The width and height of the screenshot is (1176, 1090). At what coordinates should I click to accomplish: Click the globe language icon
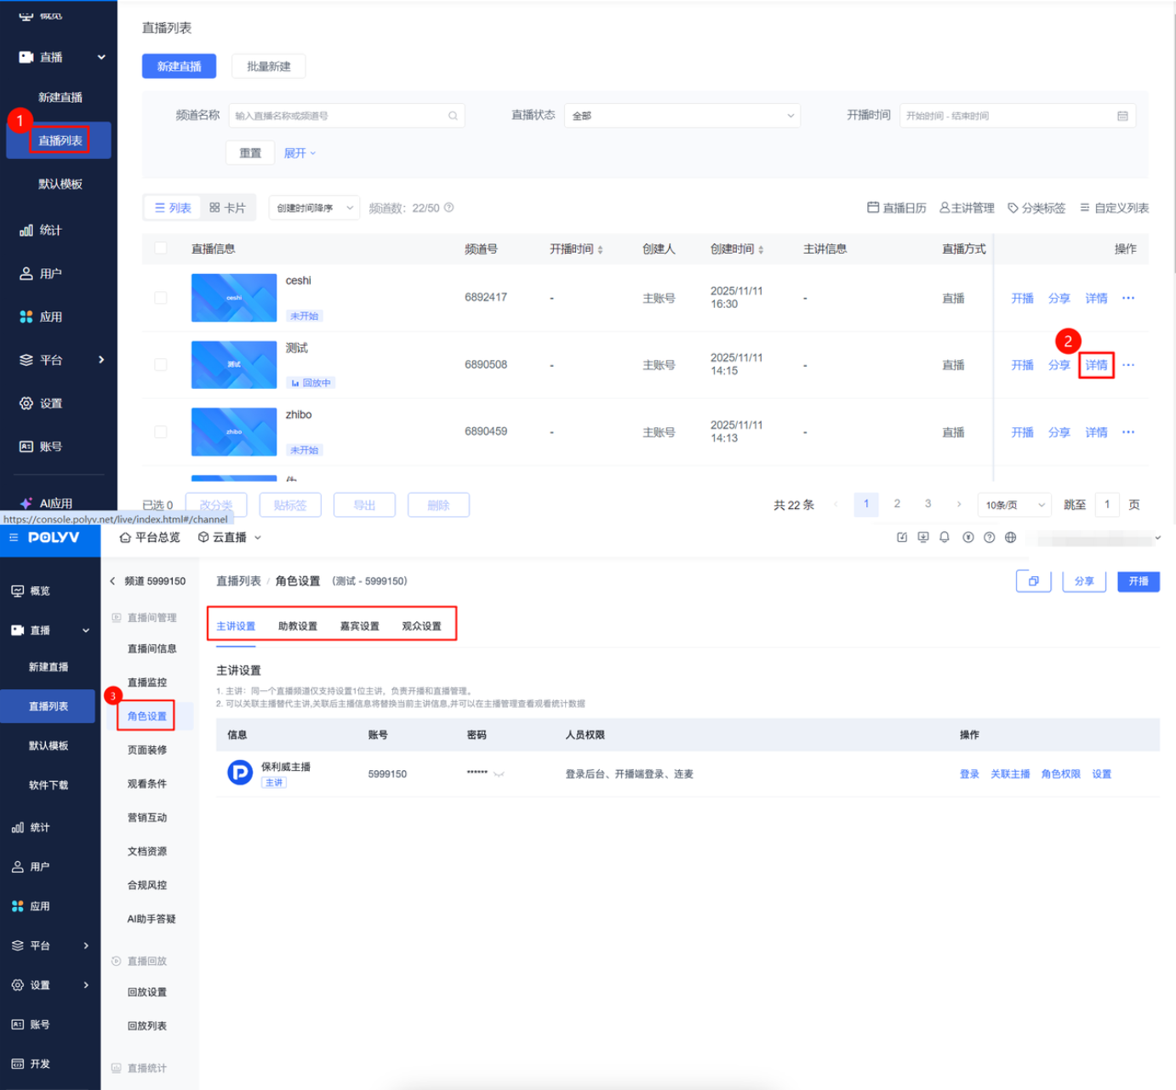tap(1010, 538)
